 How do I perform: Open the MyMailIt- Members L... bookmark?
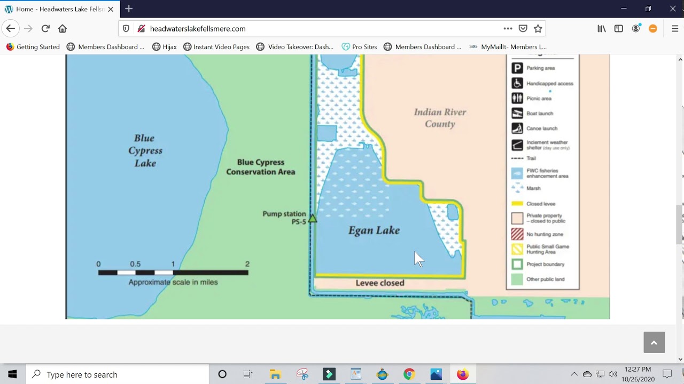point(508,47)
